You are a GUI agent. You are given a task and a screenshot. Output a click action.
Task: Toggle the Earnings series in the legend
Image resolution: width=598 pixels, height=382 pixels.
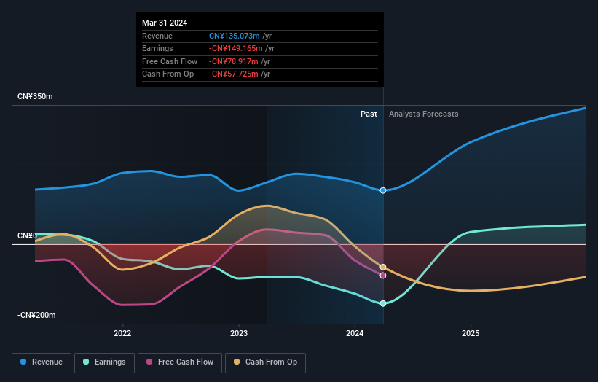[x=104, y=362]
